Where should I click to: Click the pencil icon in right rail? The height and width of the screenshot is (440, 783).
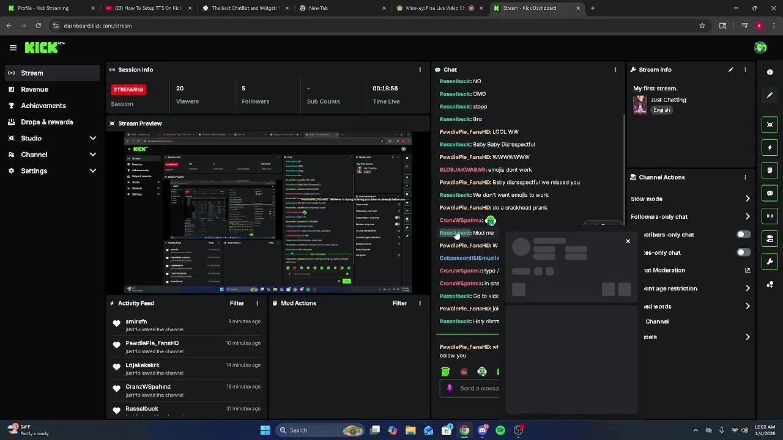point(770,95)
